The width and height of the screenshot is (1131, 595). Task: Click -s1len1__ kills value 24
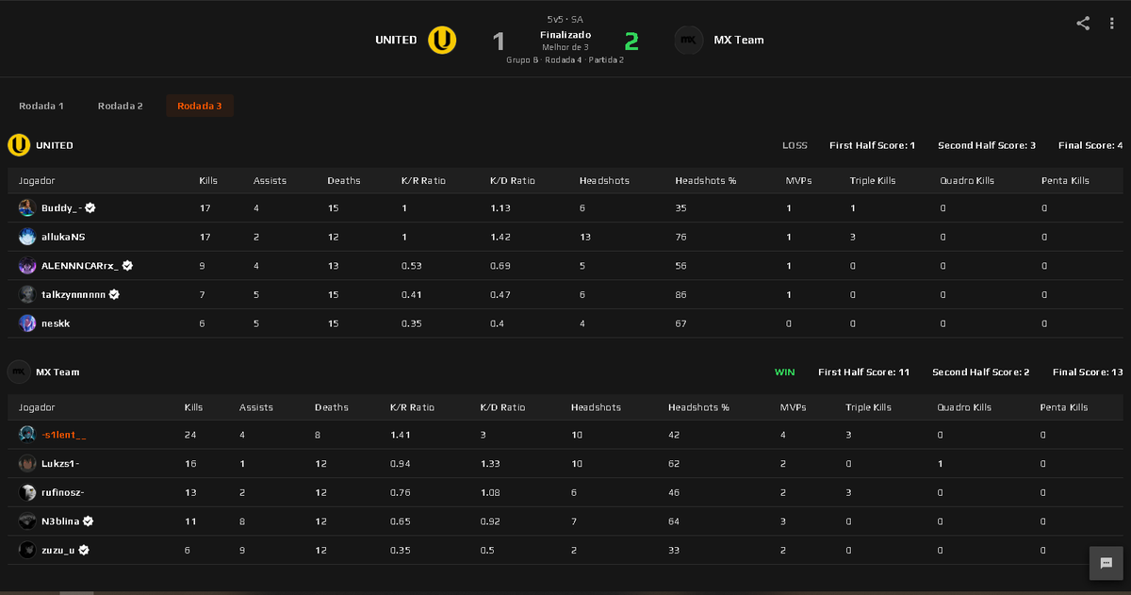click(x=190, y=435)
